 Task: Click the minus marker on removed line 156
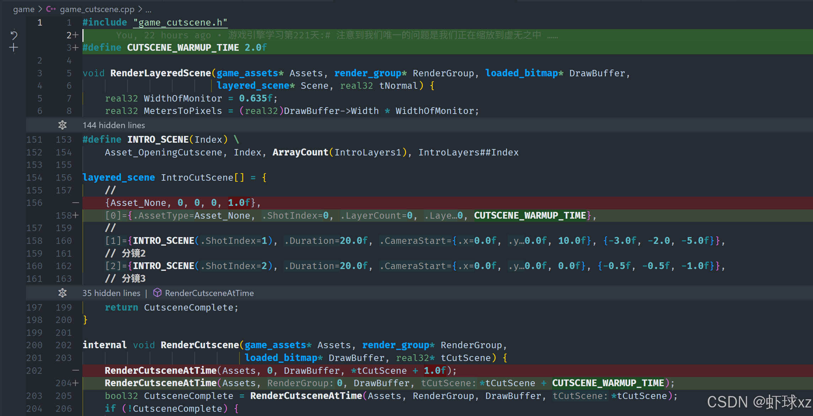point(75,203)
